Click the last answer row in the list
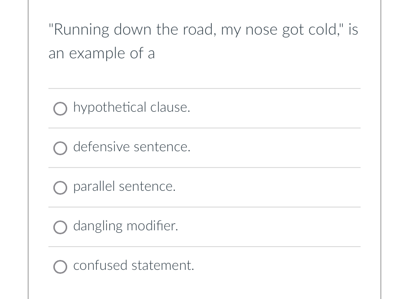Viewport: 409px width, 299px height. point(204,266)
